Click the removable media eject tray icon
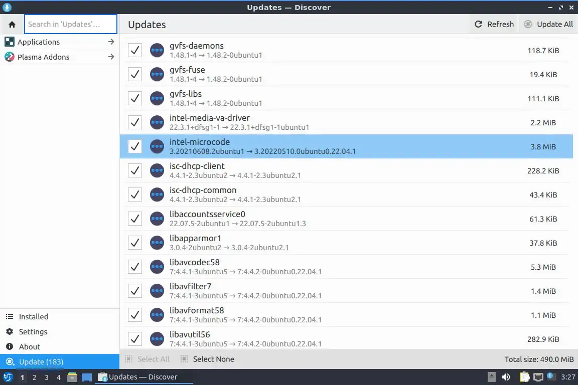 [491, 377]
